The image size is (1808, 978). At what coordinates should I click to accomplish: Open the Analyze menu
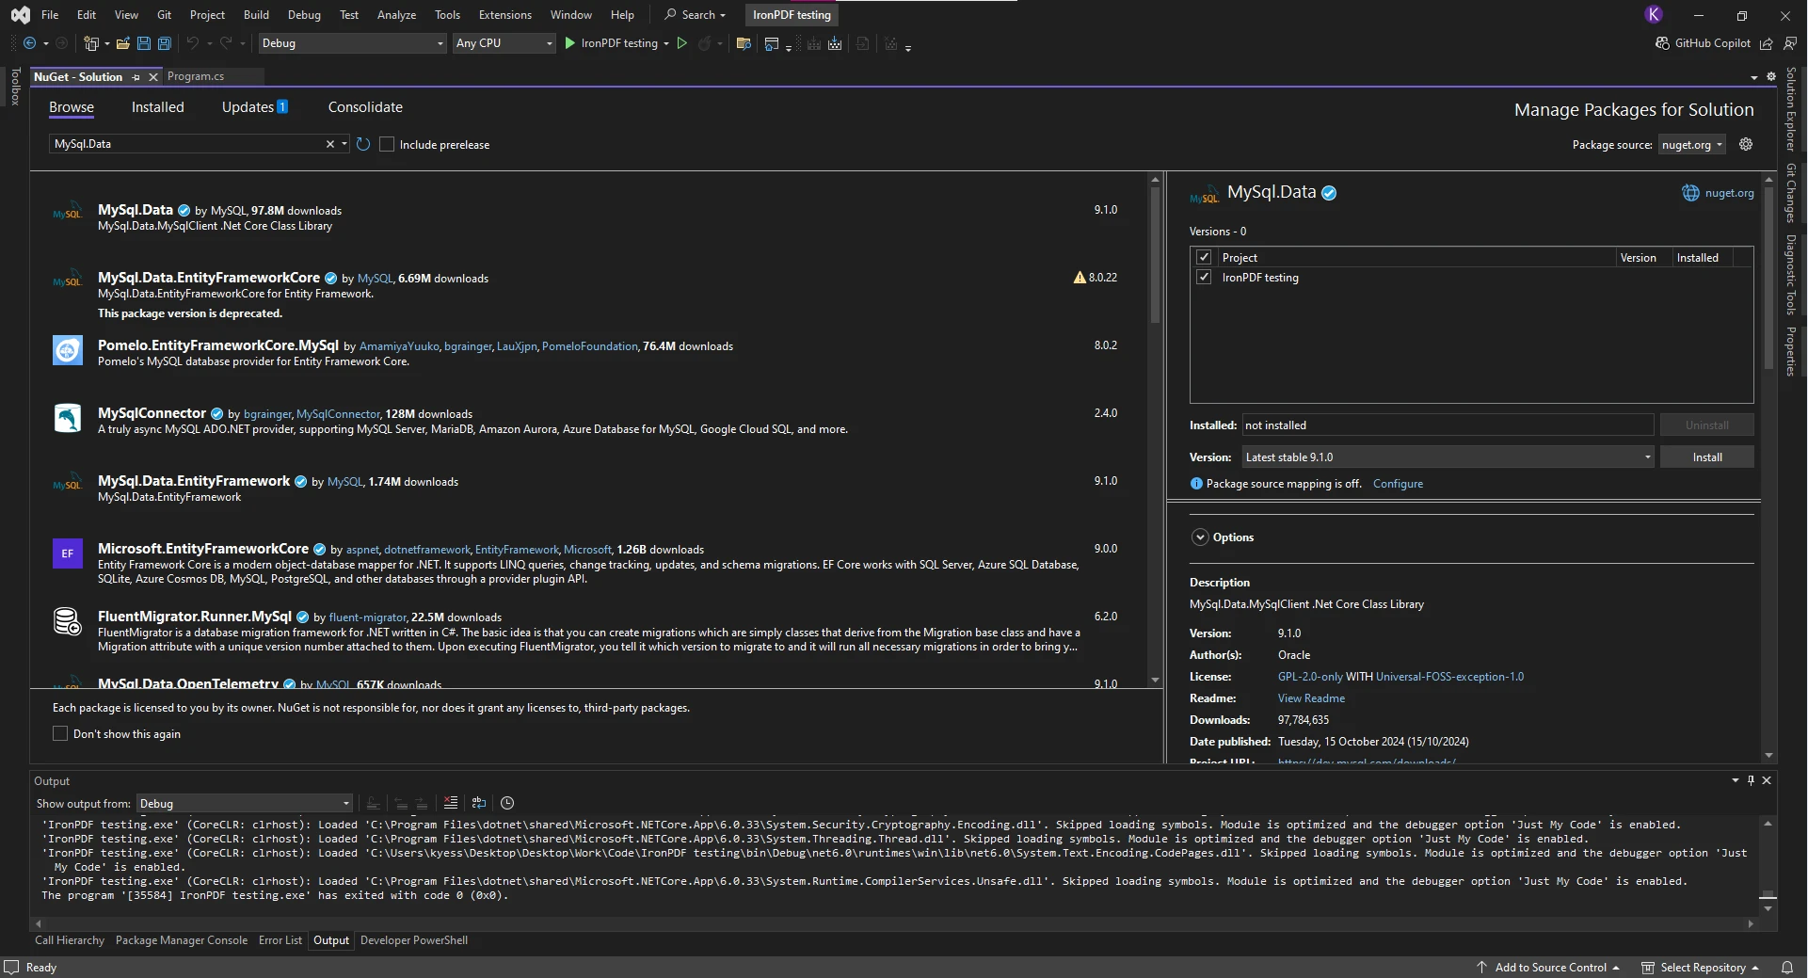(x=396, y=14)
